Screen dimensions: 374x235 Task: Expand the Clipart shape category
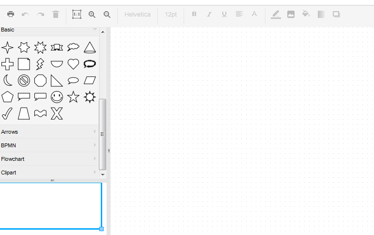[49, 172]
